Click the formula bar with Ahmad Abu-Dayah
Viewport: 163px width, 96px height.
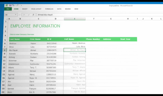point(100,15)
